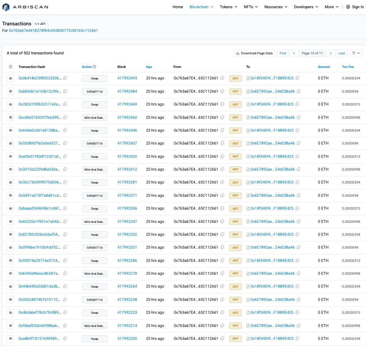Open the Home menu item

point(177,7)
